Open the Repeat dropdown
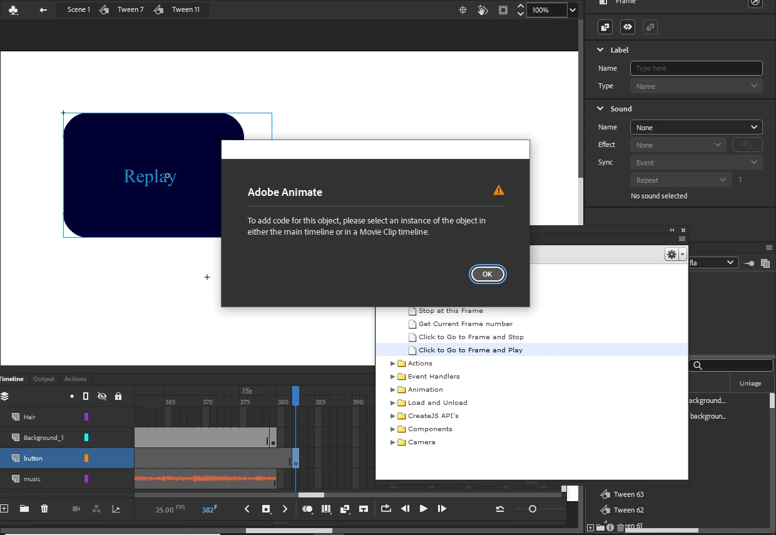The width and height of the screenshot is (776, 535). click(680, 180)
